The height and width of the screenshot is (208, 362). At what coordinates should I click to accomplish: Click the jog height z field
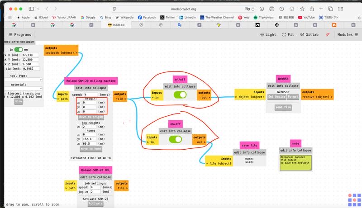89,127
